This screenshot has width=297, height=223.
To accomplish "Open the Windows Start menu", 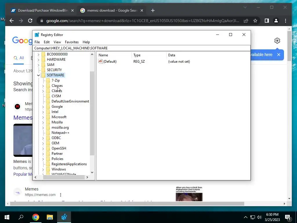I will click(7, 217).
